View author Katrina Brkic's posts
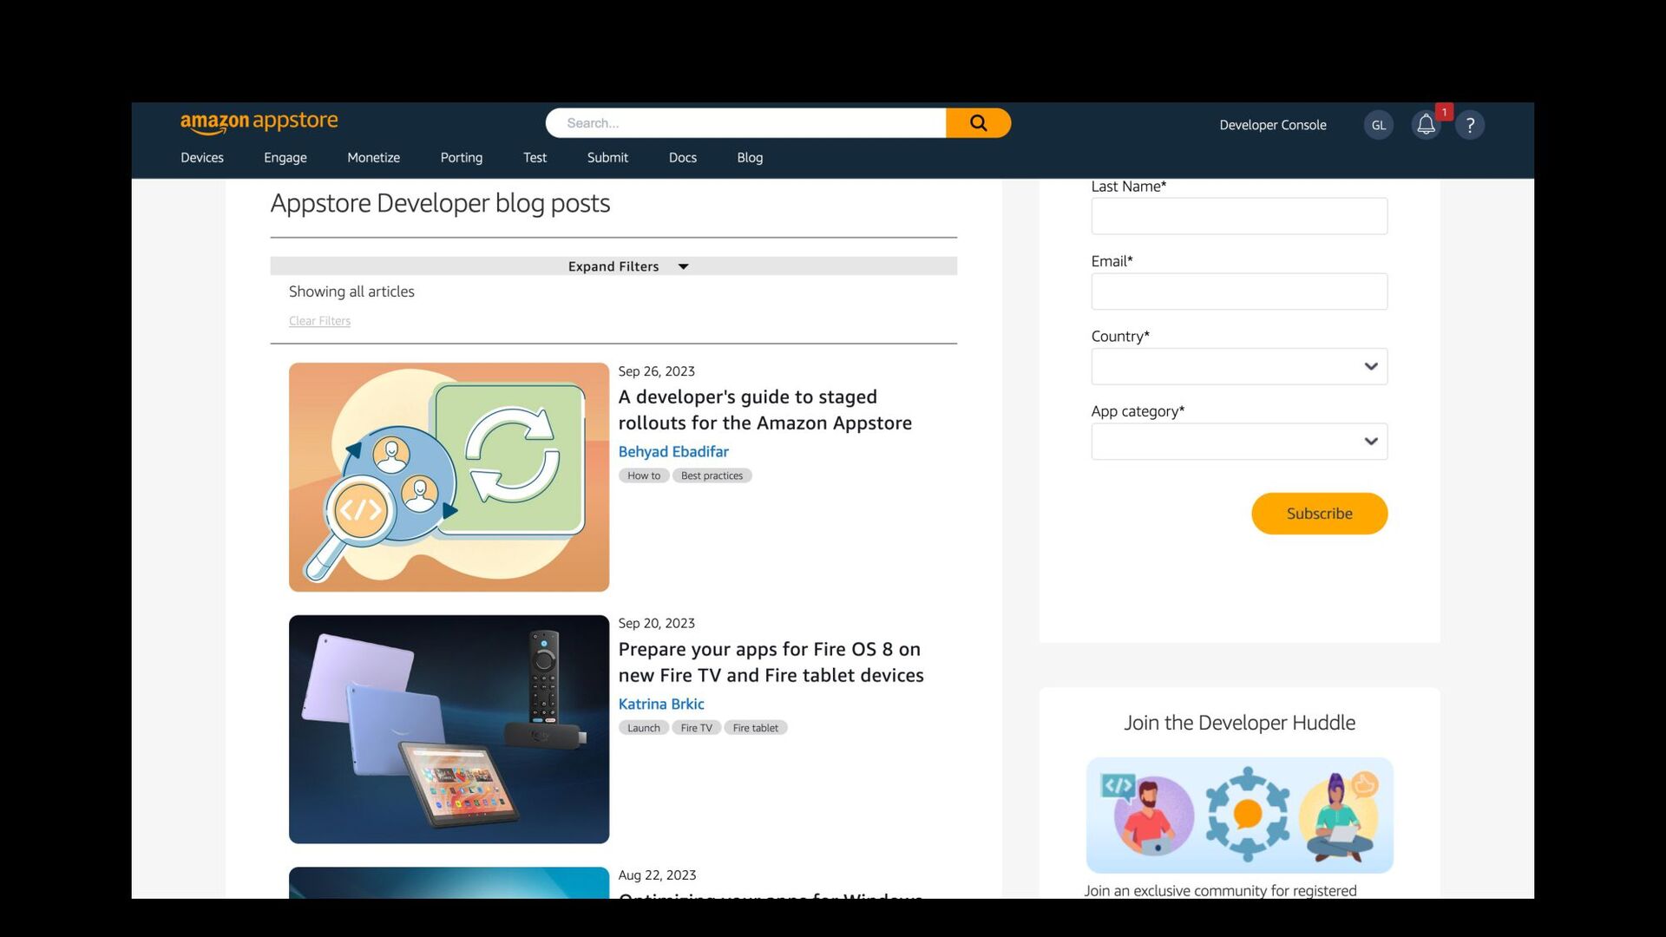 tap(661, 704)
